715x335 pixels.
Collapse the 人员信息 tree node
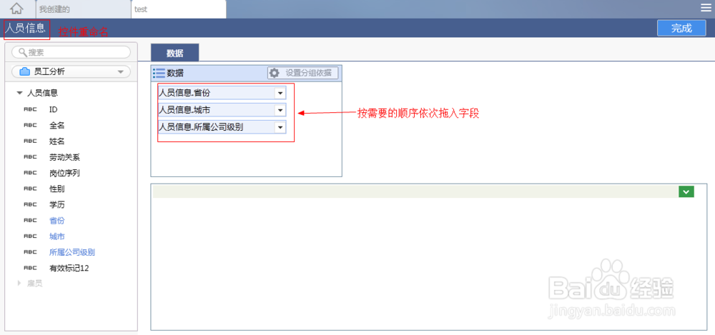point(19,93)
